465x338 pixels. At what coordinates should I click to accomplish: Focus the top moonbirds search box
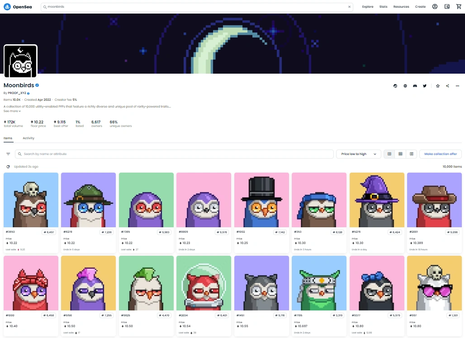click(x=197, y=7)
